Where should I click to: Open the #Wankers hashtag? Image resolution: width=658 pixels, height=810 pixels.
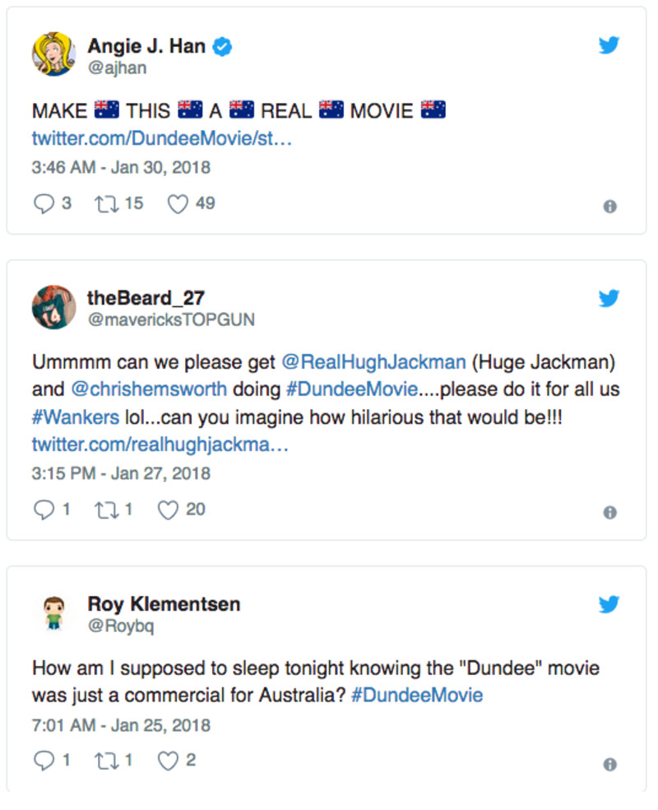pos(75,417)
